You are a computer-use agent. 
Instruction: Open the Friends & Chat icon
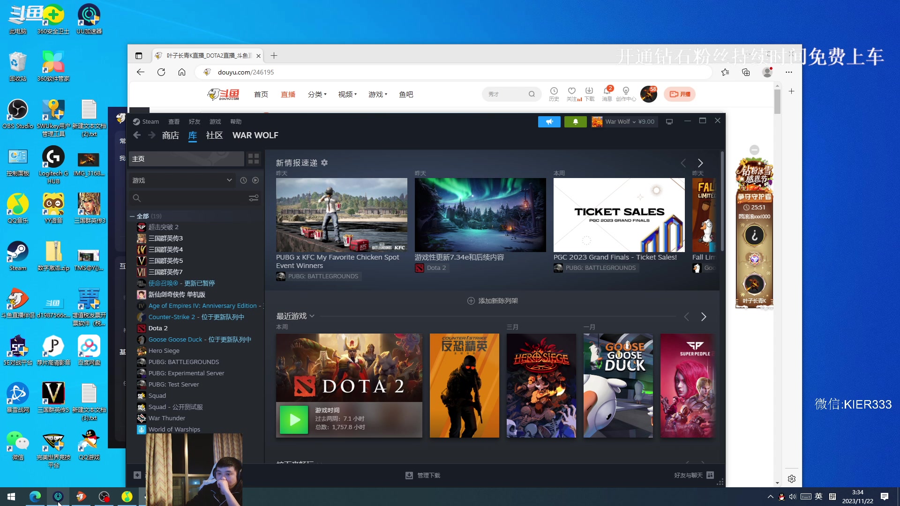point(710,475)
